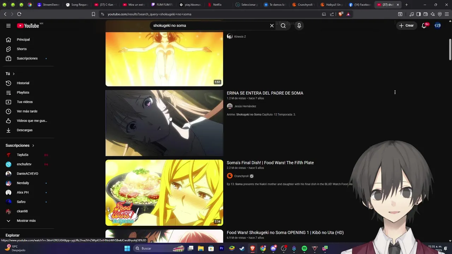
Task: Open the Brave Shields lion icon
Action: click(340, 14)
